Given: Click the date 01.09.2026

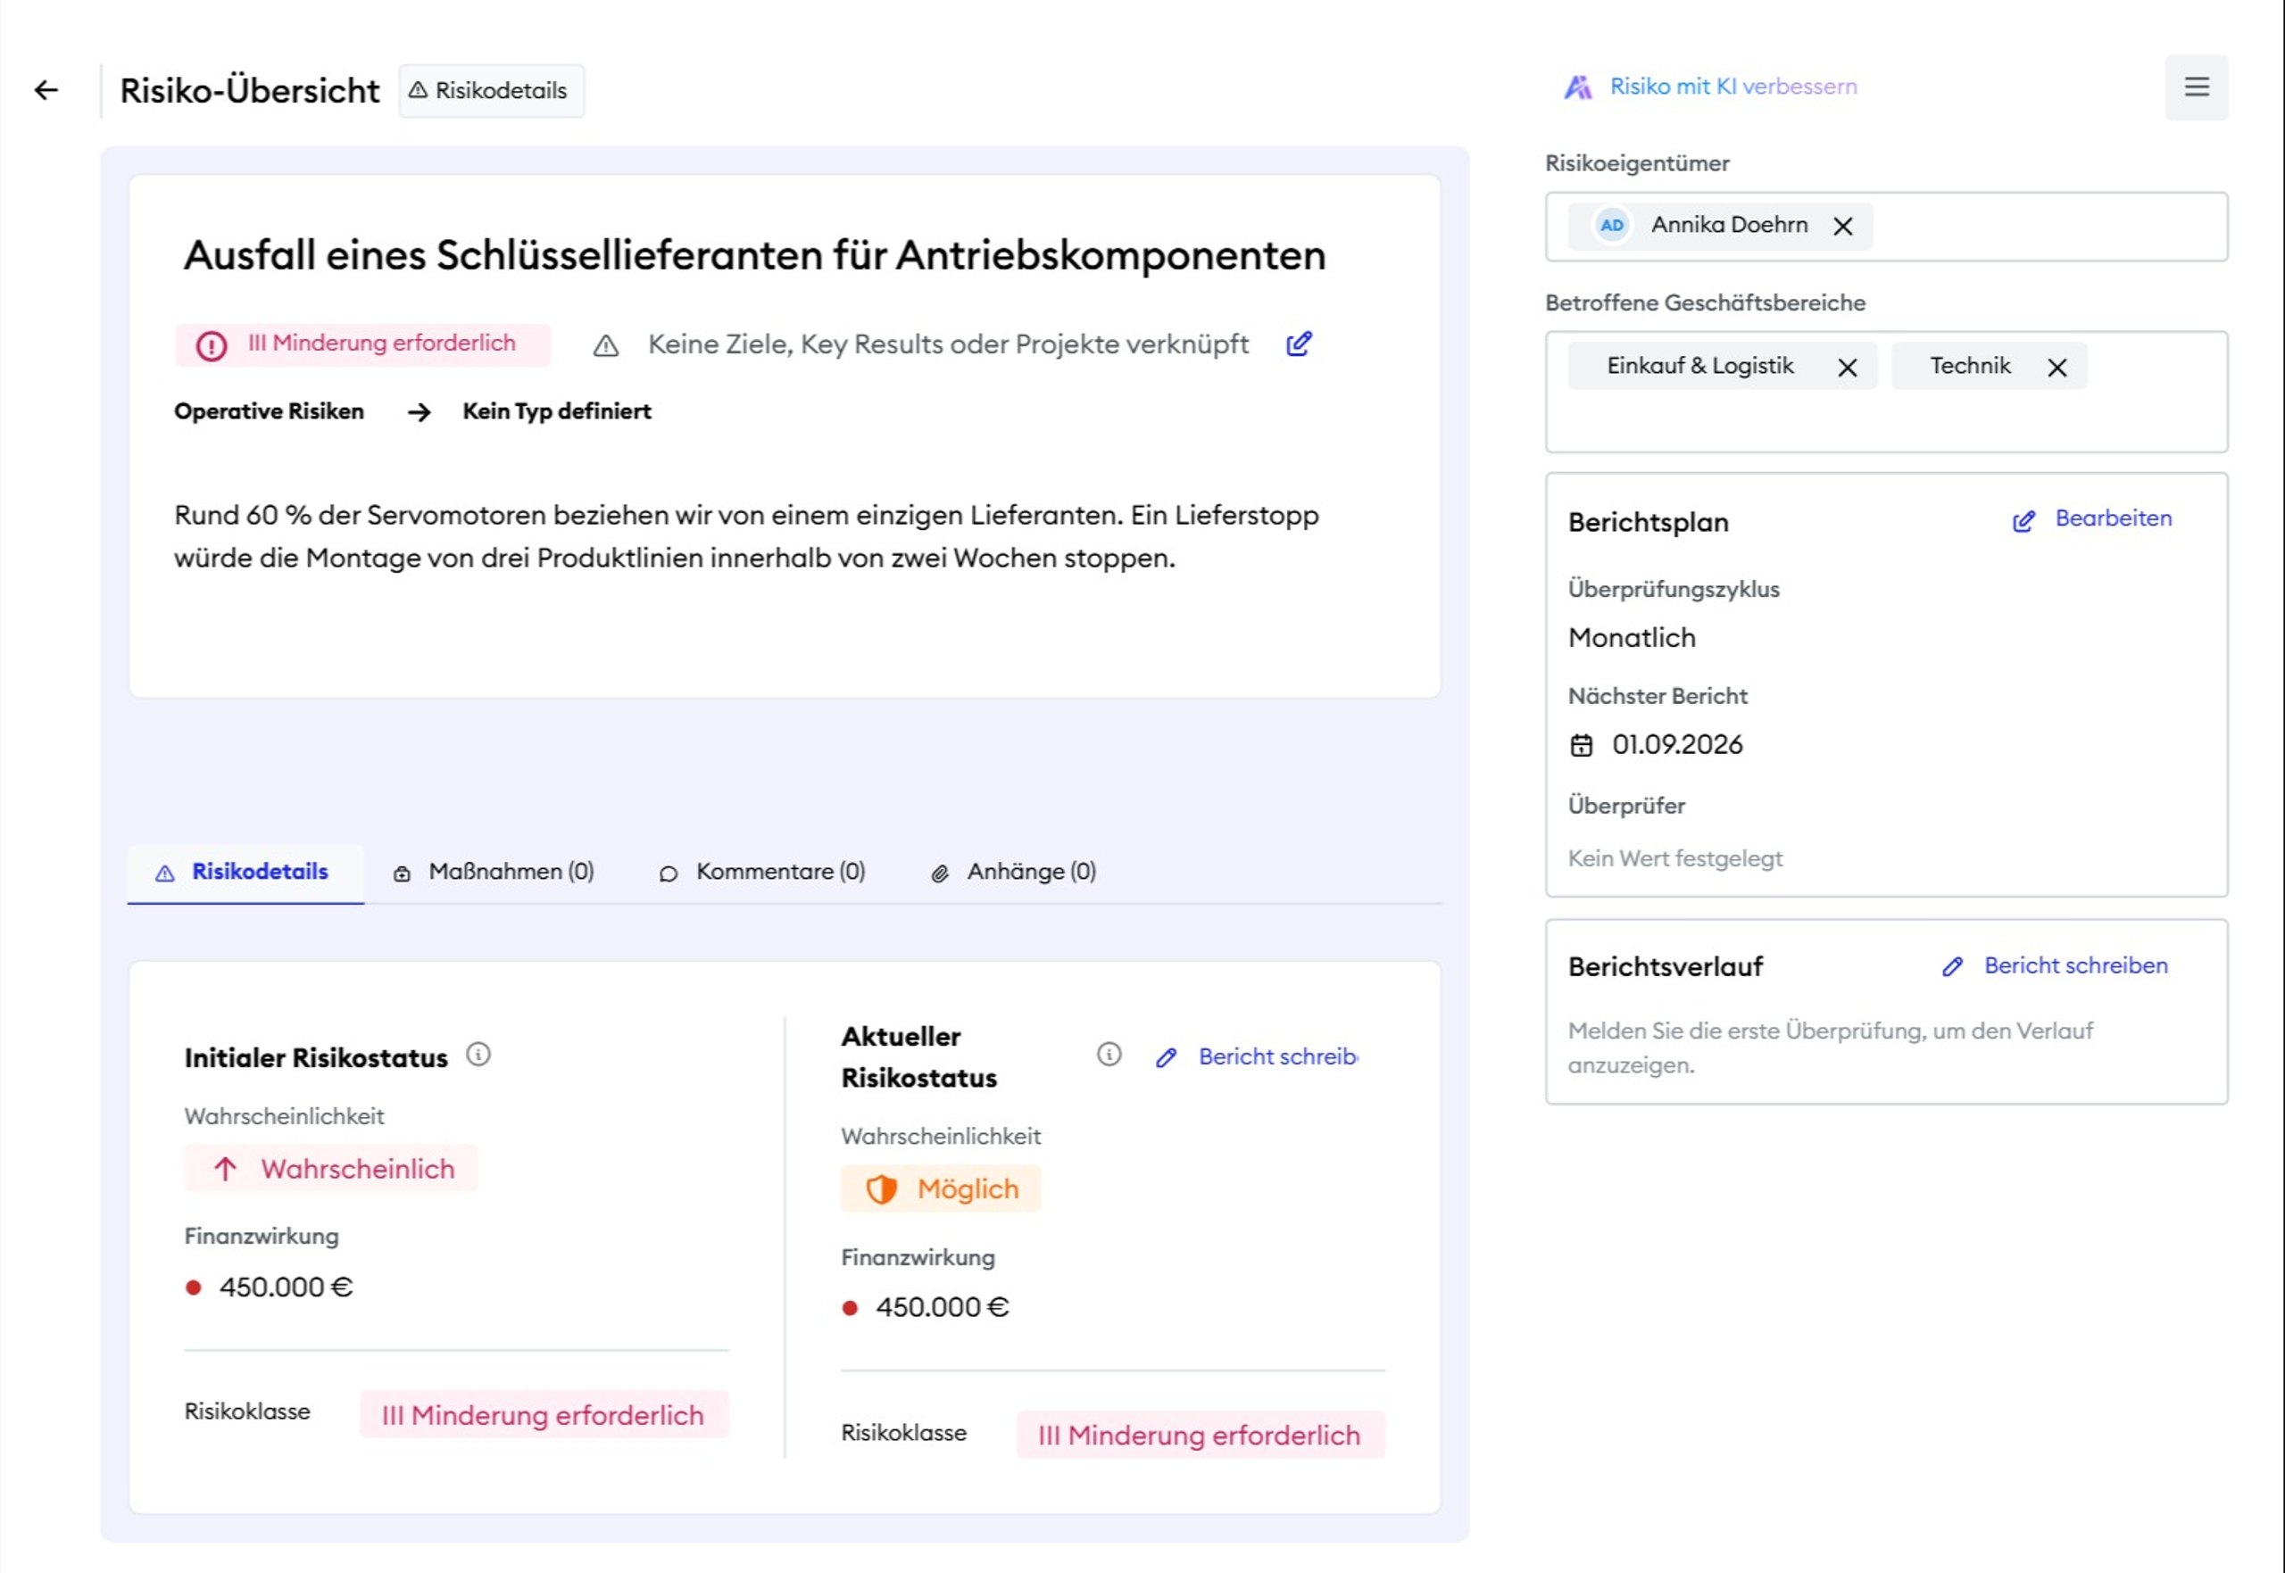Looking at the screenshot, I should coord(1677,745).
